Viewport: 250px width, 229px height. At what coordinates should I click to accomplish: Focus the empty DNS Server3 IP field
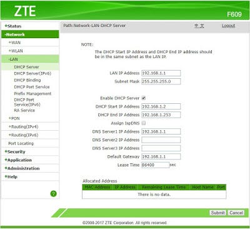coord(161,148)
